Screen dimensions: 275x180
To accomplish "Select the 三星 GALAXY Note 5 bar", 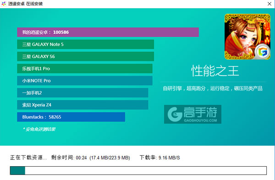I will pyautogui.click(x=86, y=44).
